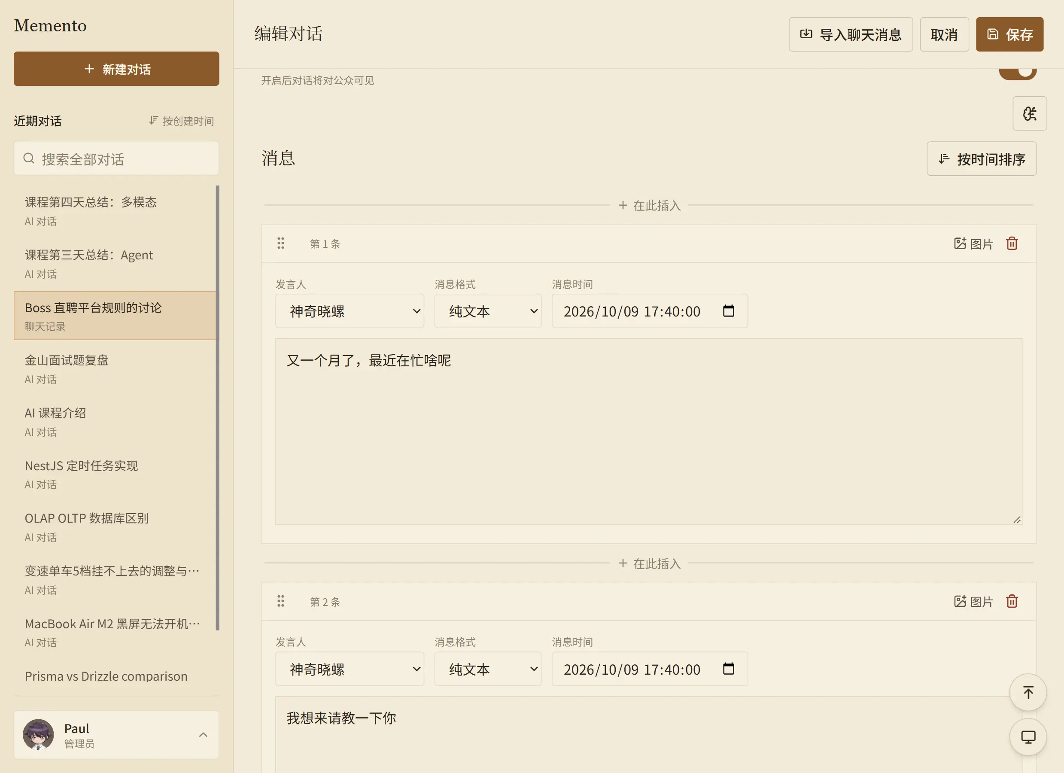
Task: Change sort order 按创建时间
Action: [x=181, y=121]
